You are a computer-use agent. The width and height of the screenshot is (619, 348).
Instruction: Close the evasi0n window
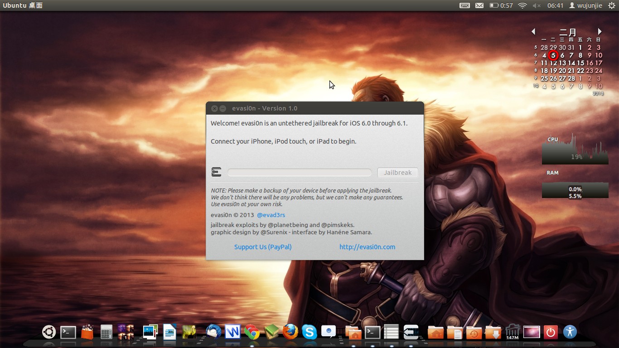pos(215,109)
